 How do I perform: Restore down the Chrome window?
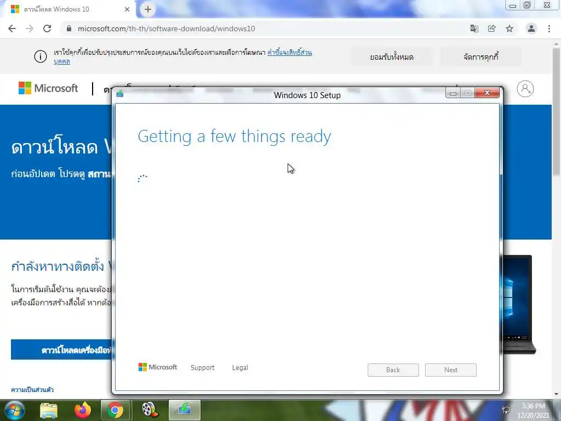pyautogui.click(x=527, y=5)
